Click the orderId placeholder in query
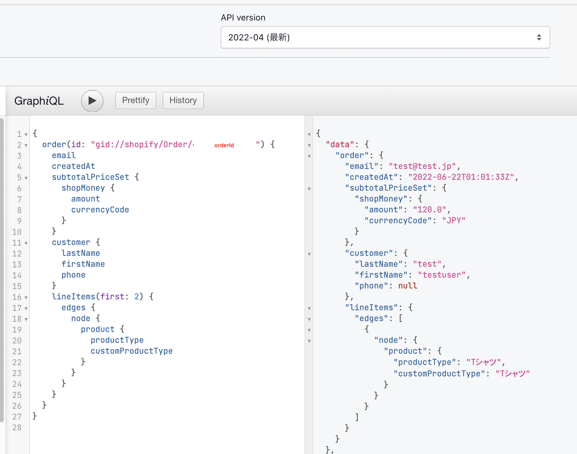This screenshot has height=454, width=577. [224, 145]
